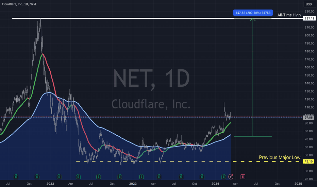Click the 97.06 current price label
The height and width of the screenshot is (187, 317).
308,117
